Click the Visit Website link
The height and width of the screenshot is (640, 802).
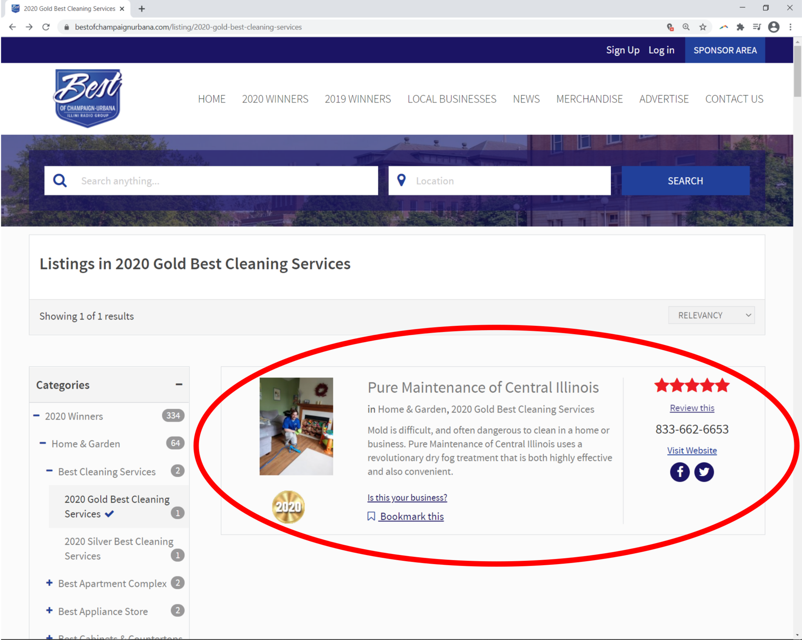tap(692, 450)
